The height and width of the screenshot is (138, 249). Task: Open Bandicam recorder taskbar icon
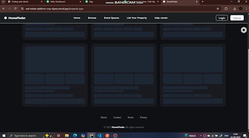115,135
